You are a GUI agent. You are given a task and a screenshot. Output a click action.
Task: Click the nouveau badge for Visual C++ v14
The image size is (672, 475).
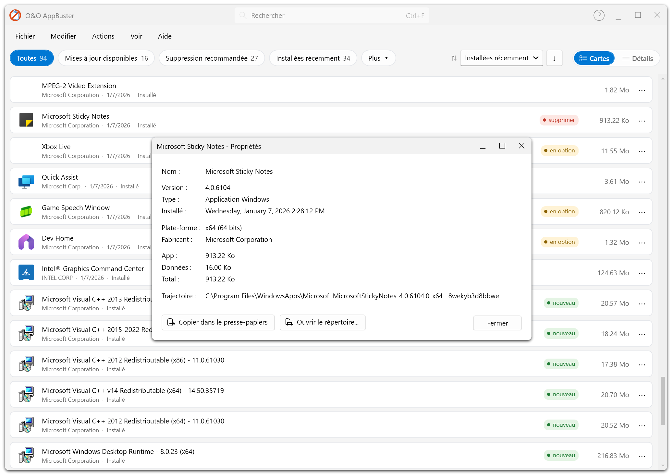[561, 394]
